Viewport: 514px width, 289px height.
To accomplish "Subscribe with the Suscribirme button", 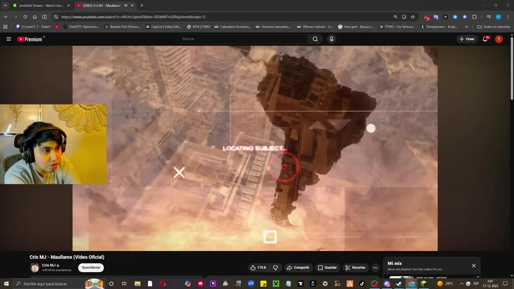I will [x=91, y=267].
